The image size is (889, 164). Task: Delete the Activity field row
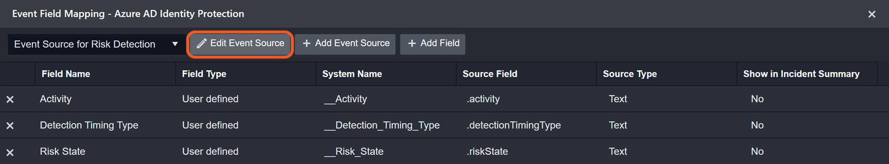(10, 99)
